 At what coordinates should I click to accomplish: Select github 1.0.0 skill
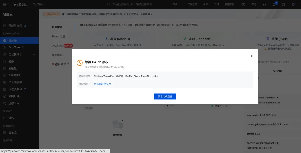click(x=253, y=134)
